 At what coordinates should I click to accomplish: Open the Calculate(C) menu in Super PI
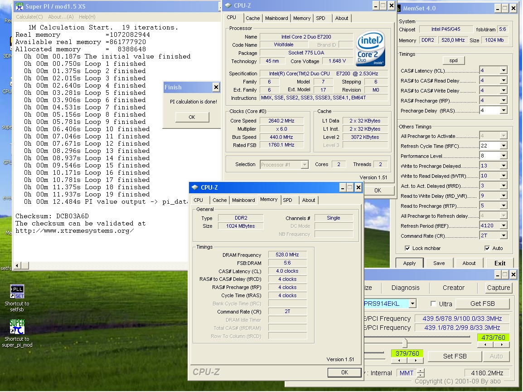(x=29, y=17)
